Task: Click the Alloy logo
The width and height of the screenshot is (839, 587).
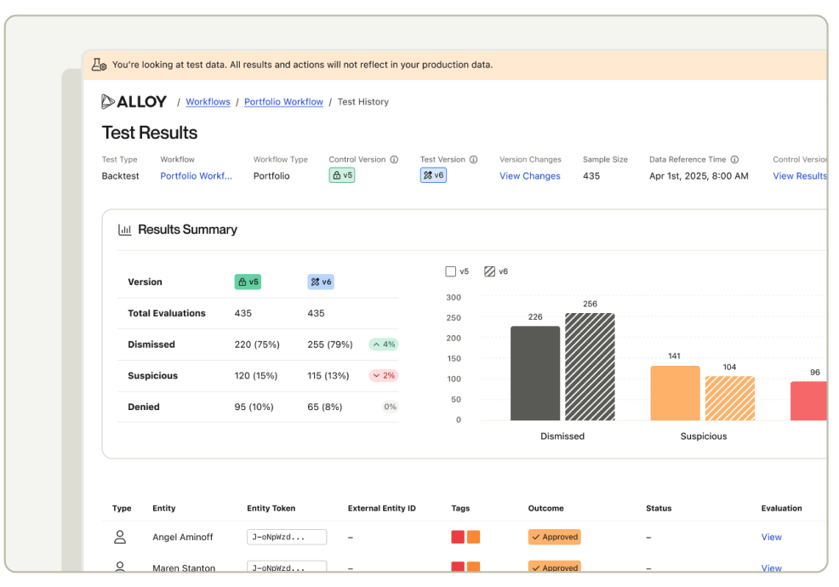Action: click(x=134, y=102)
